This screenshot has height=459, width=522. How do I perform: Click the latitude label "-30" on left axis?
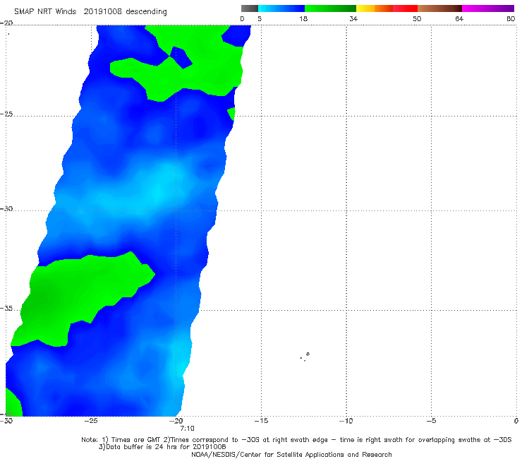pos(6,209)
